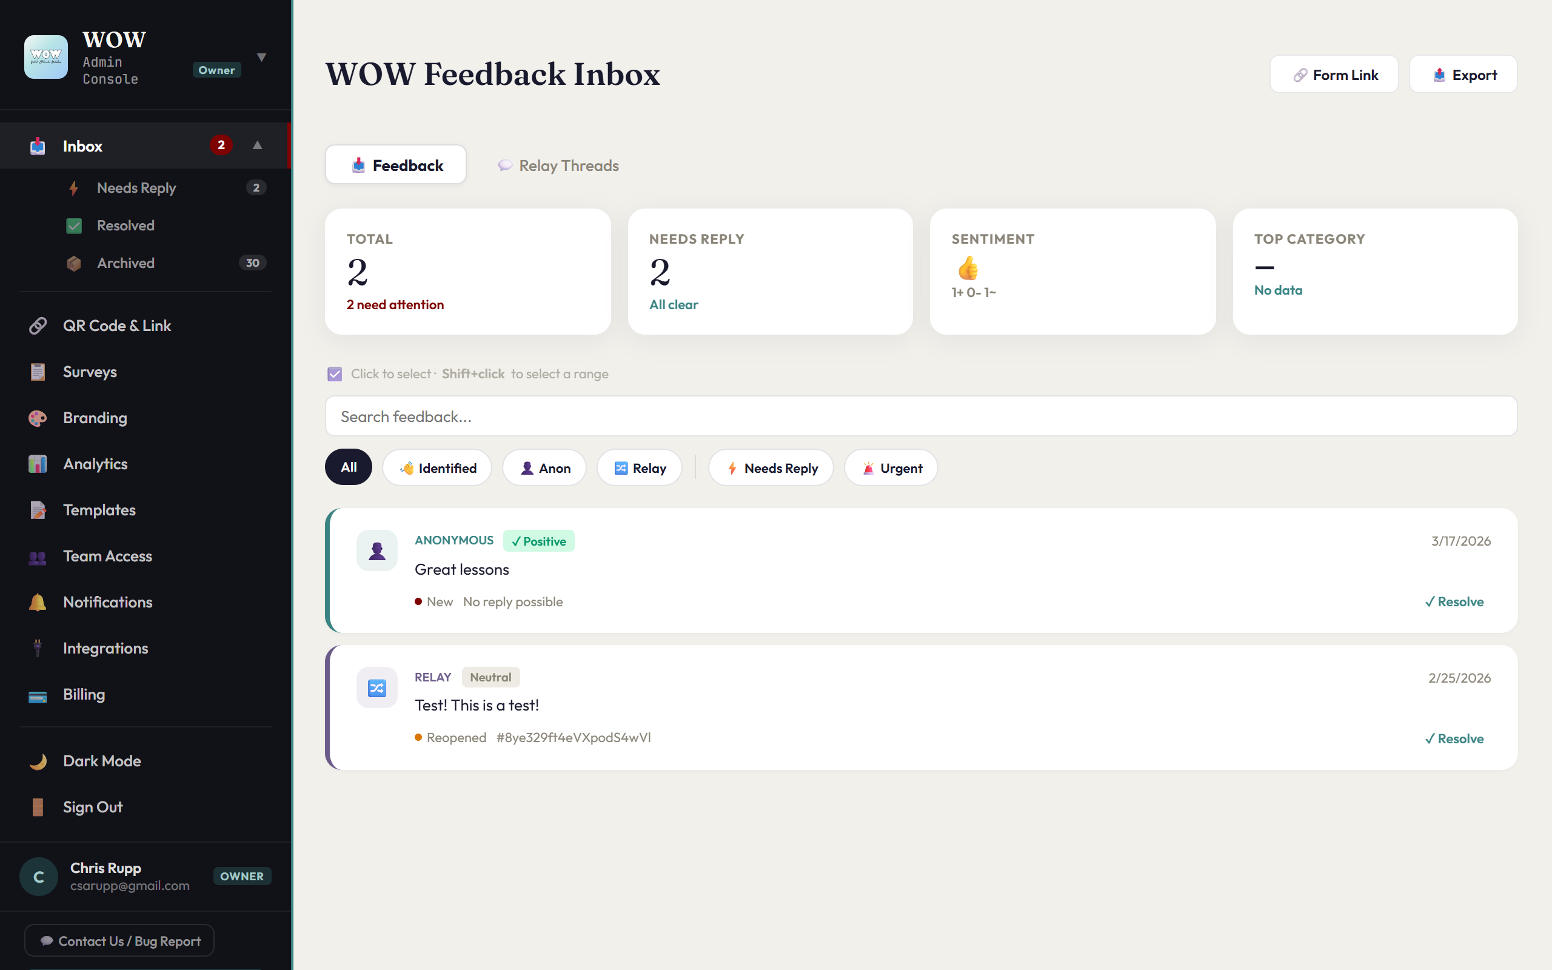Select the QR Code & Link icon
1552x970 pixels.
(37, 326)
